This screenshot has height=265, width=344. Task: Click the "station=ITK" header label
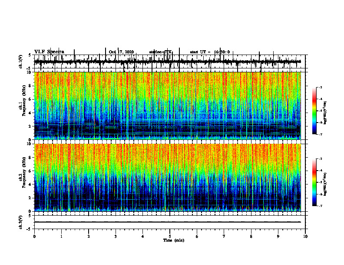(x=160, y=52)
